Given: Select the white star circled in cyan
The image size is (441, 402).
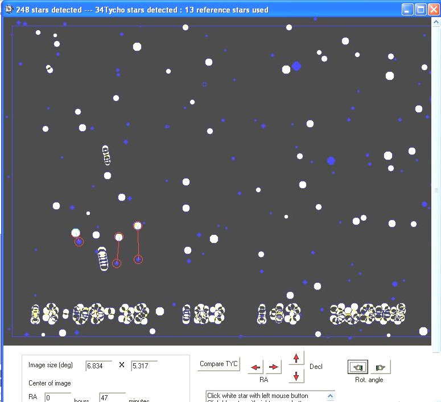Looking at the screenshot, I should click(76, 233).
